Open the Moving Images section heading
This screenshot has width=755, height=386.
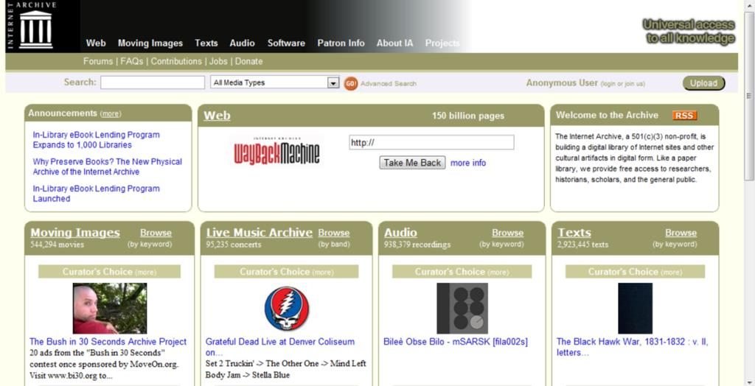tap(75, 233)
